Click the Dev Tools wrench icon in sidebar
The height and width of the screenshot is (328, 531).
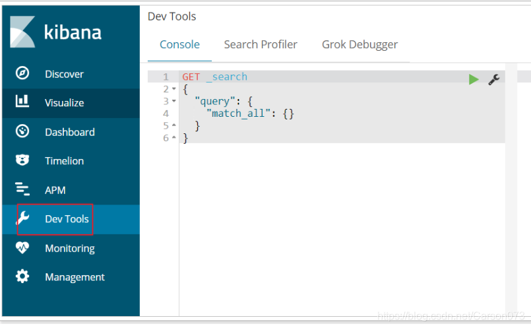[x=23, y=218]
